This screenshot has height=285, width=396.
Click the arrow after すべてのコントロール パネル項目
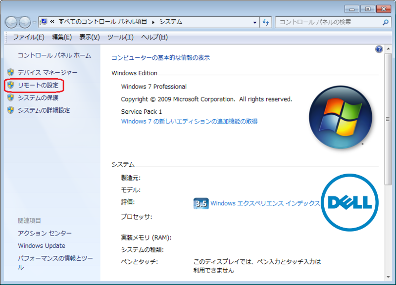click(153, 22)
